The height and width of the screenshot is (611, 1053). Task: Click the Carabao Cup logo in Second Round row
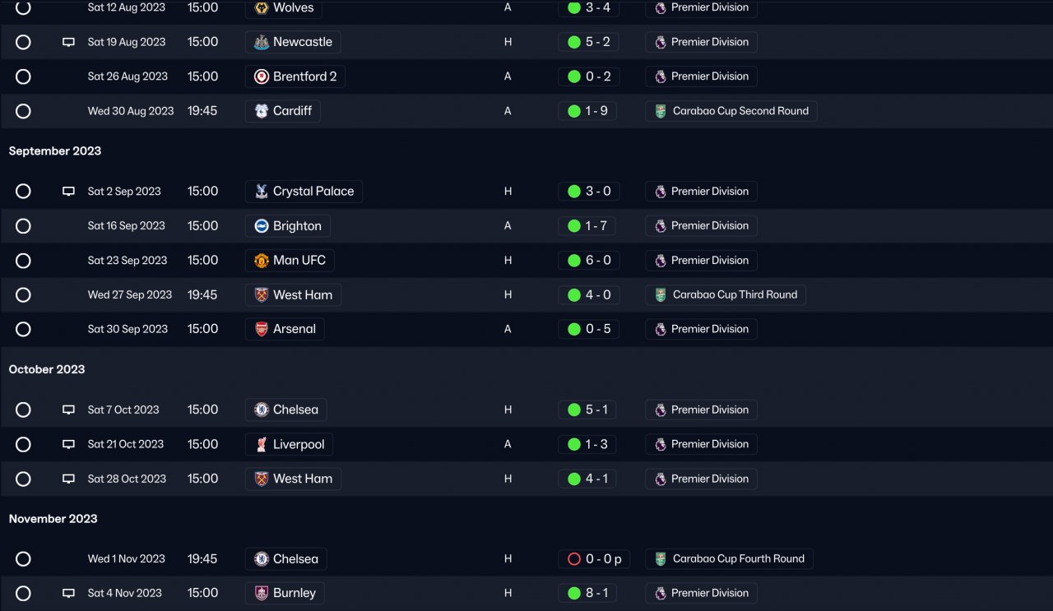click(x=660, y=111)
